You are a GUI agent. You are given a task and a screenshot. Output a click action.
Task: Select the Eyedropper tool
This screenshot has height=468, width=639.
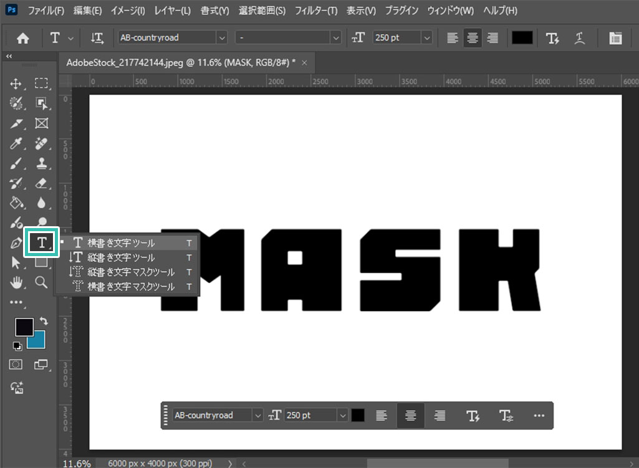point(16,143)
